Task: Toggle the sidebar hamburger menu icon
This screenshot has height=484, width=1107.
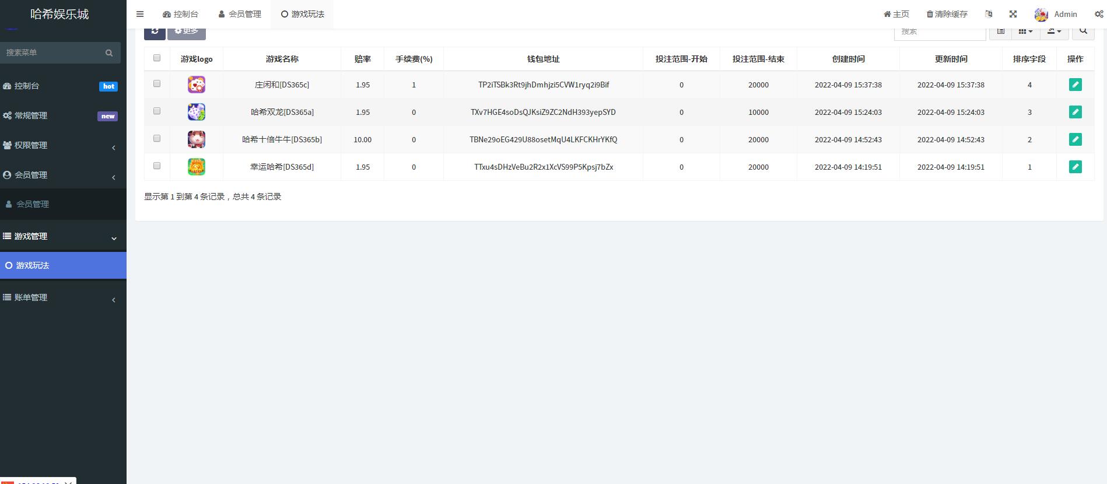Action: point(140,14)
